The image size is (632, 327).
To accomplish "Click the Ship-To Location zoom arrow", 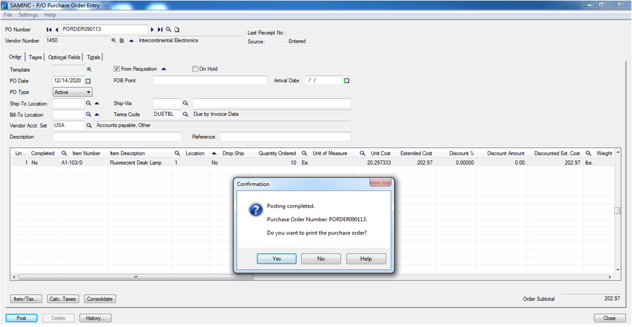I will tap(97, 103).
